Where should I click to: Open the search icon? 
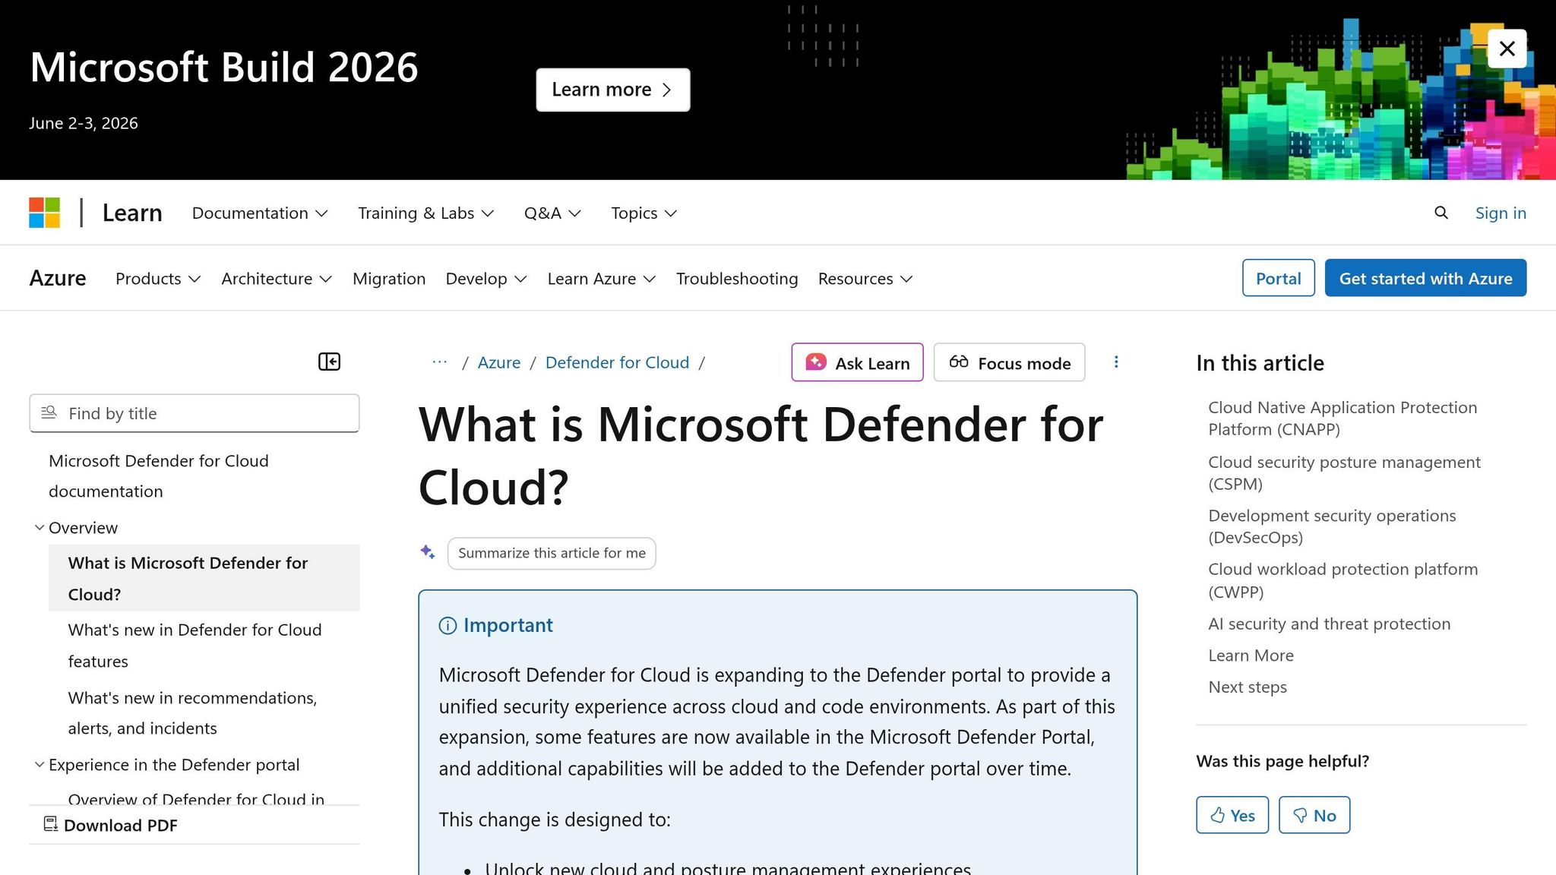[1441, 213]
